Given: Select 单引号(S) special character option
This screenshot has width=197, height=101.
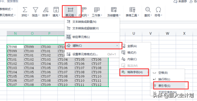Looking at the screenshot, I should tap(168, 86).
